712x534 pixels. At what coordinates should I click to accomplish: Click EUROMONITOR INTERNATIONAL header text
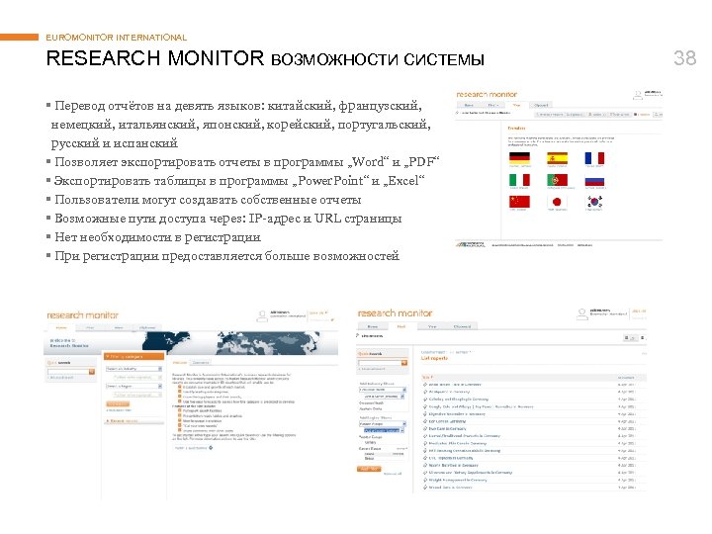click(117, 38)
